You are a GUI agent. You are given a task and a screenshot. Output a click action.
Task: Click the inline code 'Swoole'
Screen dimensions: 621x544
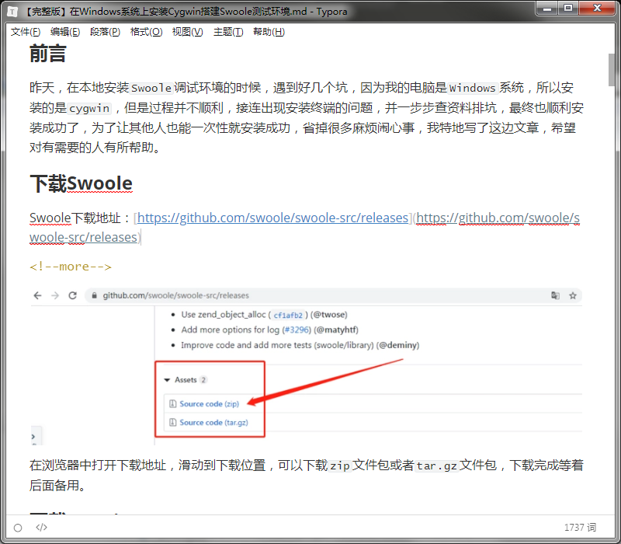[151, 88]
